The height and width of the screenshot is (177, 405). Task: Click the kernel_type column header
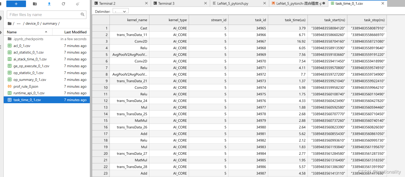coord(169,20)
